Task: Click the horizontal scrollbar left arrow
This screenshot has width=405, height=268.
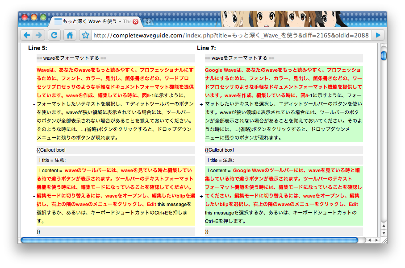Action: coord(370,240)
